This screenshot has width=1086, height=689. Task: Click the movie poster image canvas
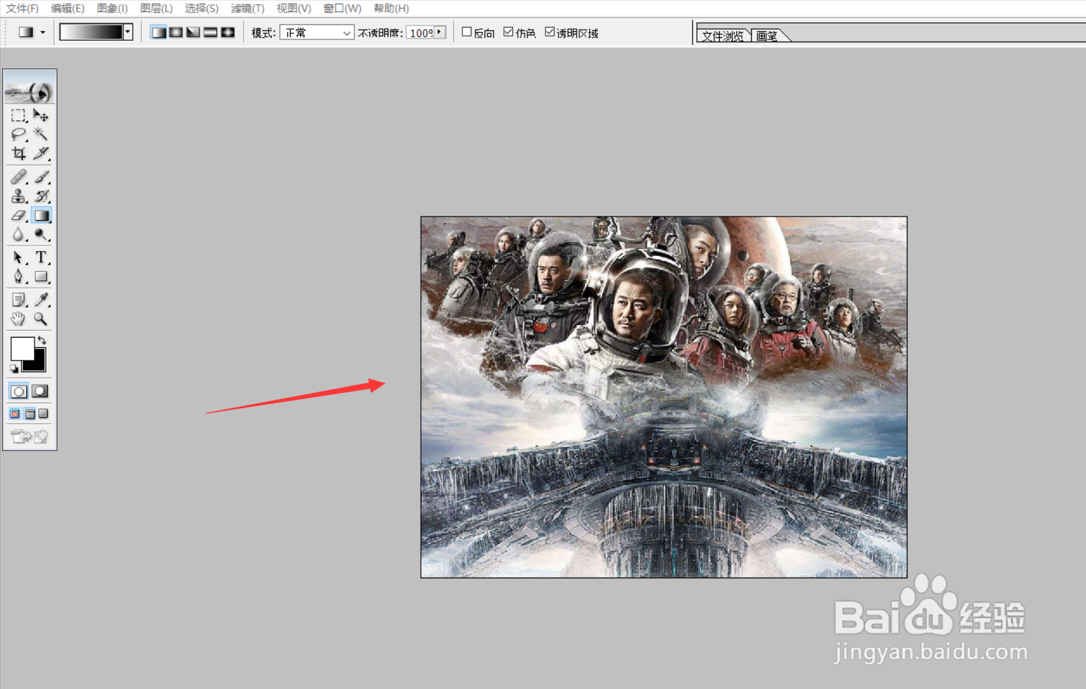click(664, 397)
